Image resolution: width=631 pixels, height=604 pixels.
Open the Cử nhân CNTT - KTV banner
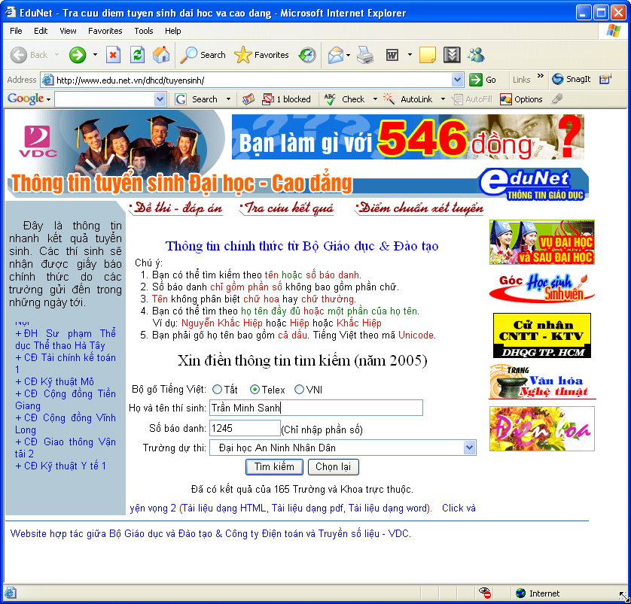pos(541,335)
